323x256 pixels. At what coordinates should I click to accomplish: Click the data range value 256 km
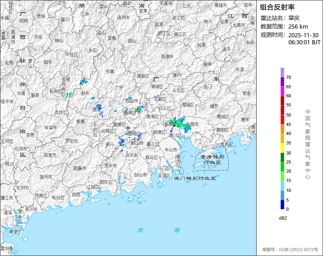298,27
